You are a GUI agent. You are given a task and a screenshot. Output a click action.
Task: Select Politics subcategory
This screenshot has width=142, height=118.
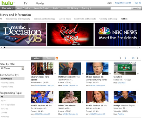pos(124,19)
